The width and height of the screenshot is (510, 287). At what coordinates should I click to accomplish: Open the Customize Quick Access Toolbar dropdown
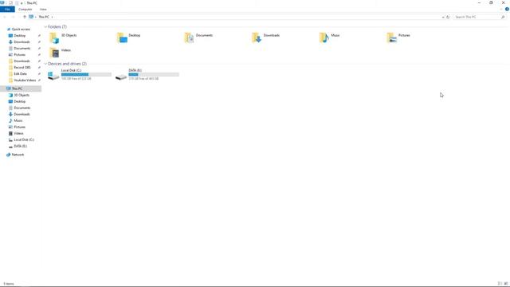pyautogui.click(x=22, y=3)
